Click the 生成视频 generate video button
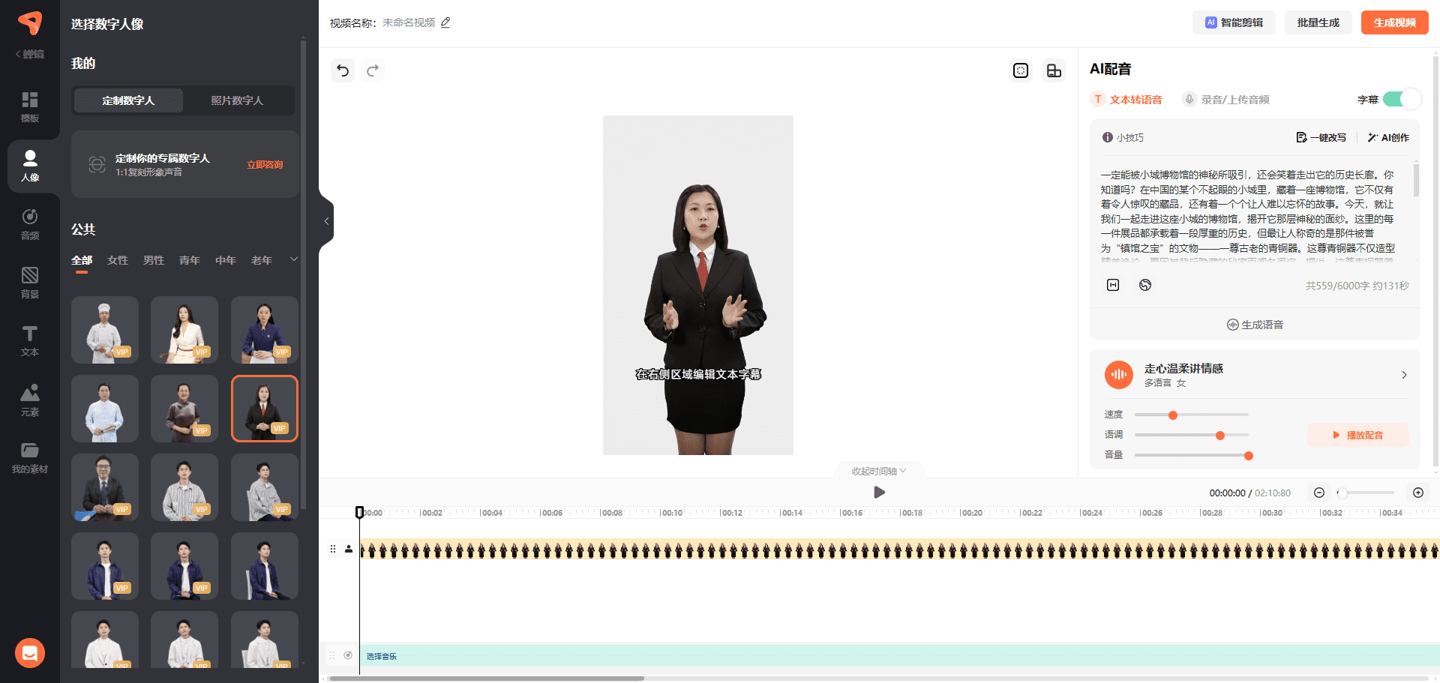The image size is (1440, 683). point(1395,22)
